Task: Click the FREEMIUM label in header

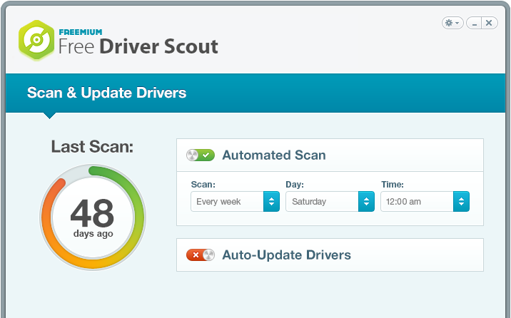Action: (x=81, y=32)
